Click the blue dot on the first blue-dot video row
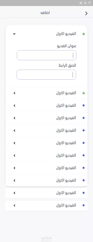This screenshot has height=242, width=93. (x=84, y=105)
